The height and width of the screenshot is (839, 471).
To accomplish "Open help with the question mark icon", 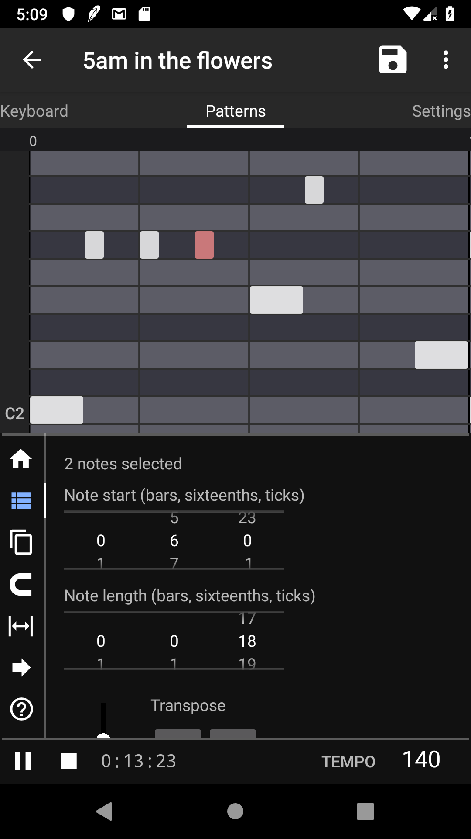I will 21,709.
